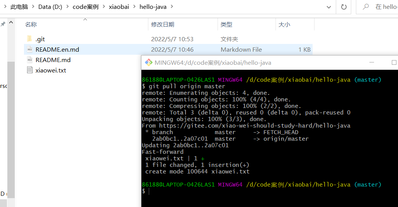Click the date 2022/5/7 10:46 of README.en.md

pyautogui.click(x=172, y=49)
